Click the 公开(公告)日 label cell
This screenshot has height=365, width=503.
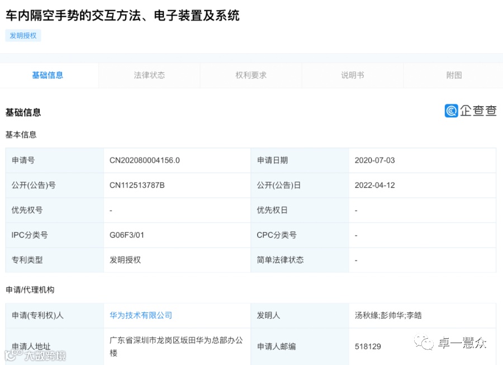300,185
